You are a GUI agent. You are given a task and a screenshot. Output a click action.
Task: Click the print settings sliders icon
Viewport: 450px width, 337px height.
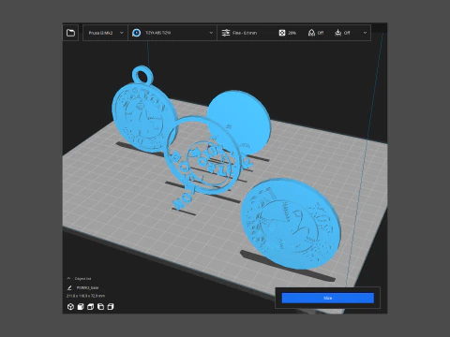pyautogui.click(x=226, y=33)
